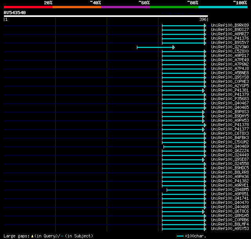
Task: Select the UniRef100_P35683 label
Action: click(x=230, y=99)
